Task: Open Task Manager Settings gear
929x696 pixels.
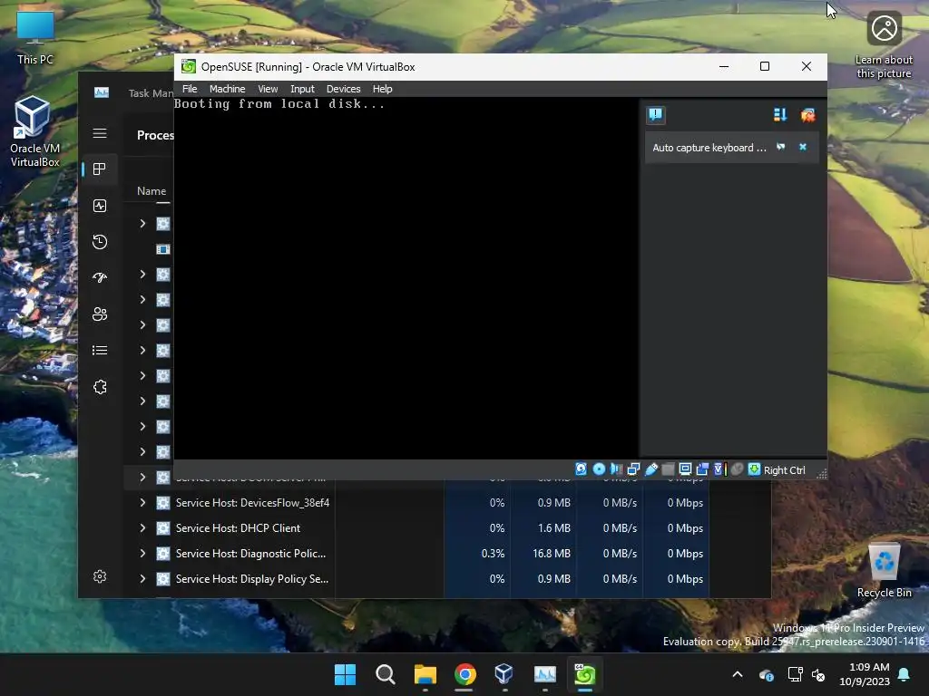Action: [100, 576]
